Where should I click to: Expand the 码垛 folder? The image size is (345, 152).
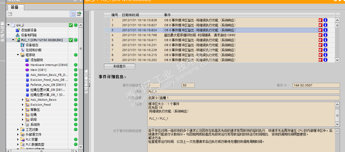[x=23, y=120]
